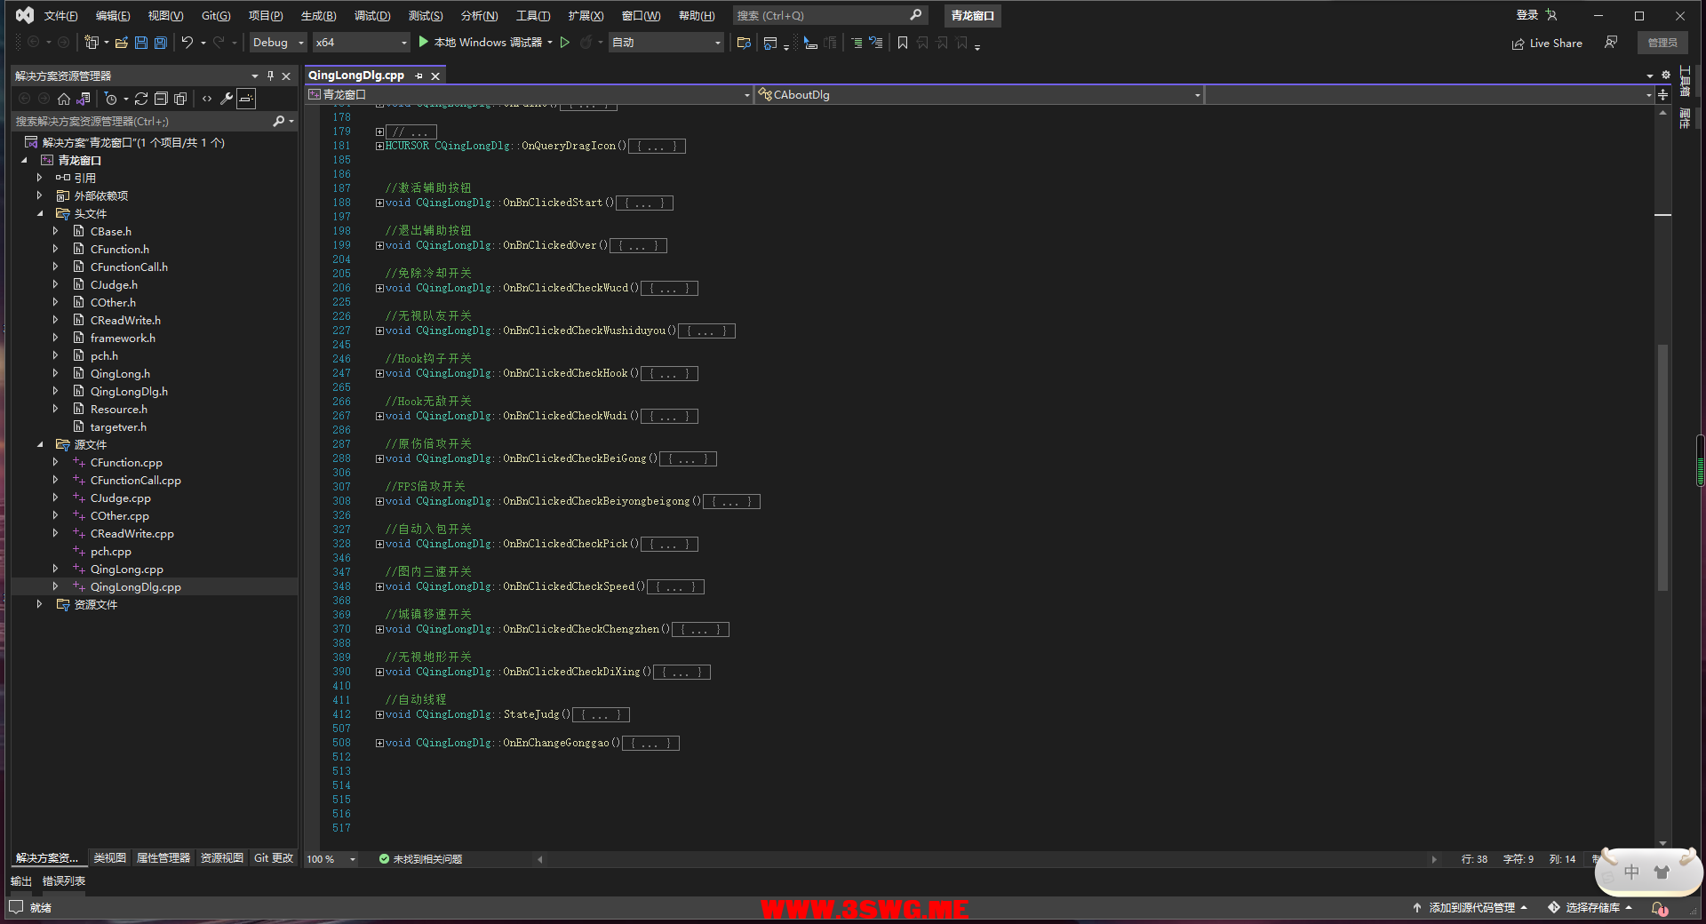Click the View Code angle-brackets icon
This screenshot has height=924, width=1706.
coord(207,99)
